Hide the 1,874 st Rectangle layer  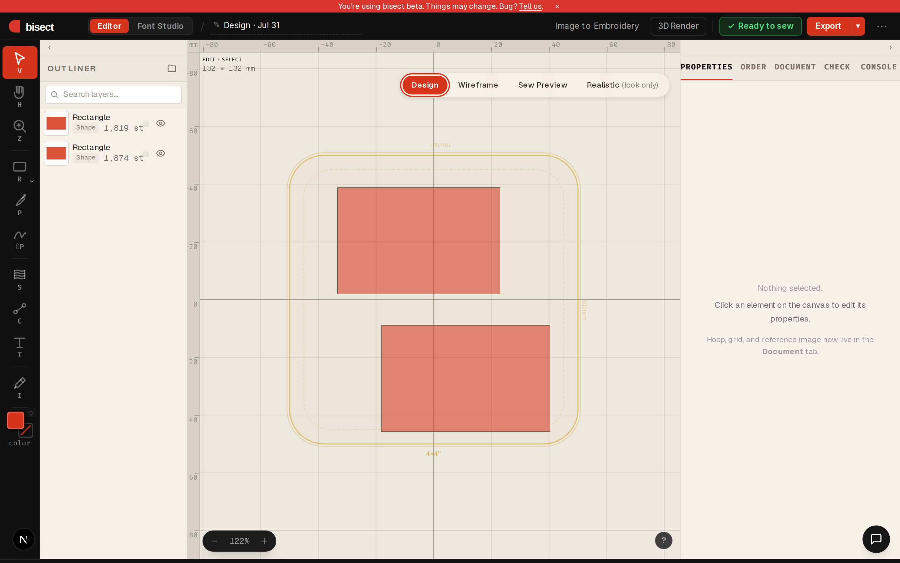point(161,153)
